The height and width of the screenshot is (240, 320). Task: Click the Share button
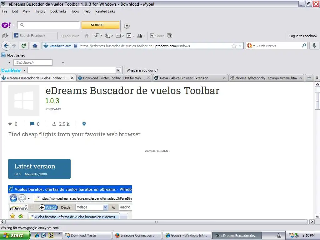click(157, 36)
